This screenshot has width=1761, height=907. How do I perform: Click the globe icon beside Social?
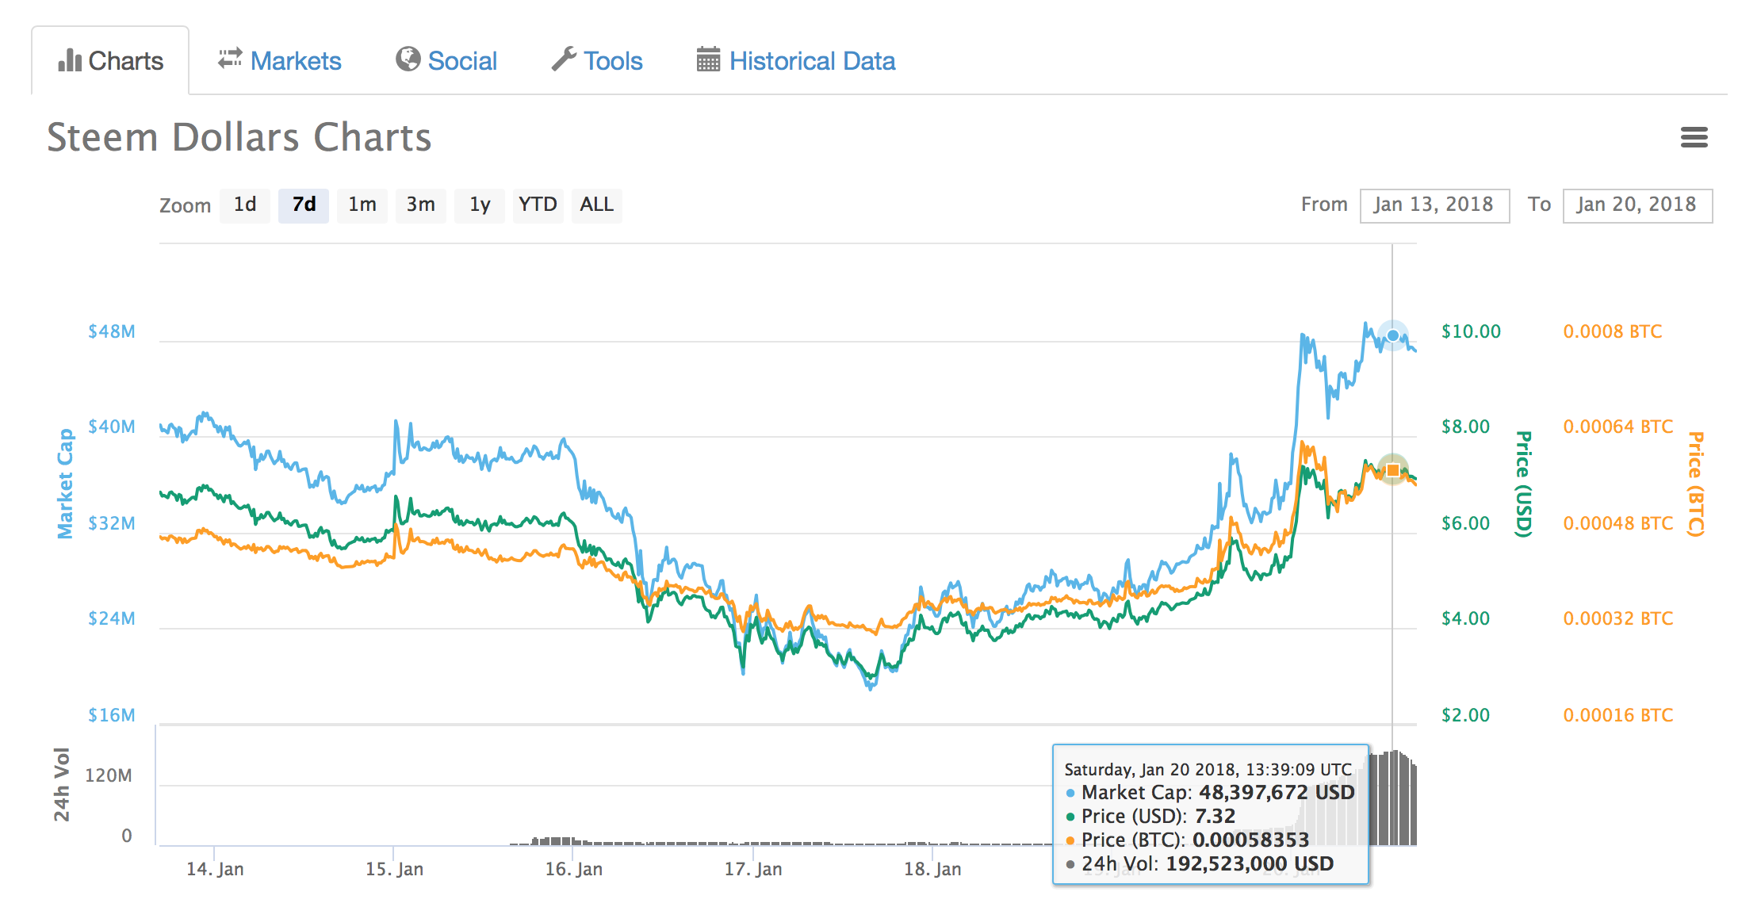408,59
